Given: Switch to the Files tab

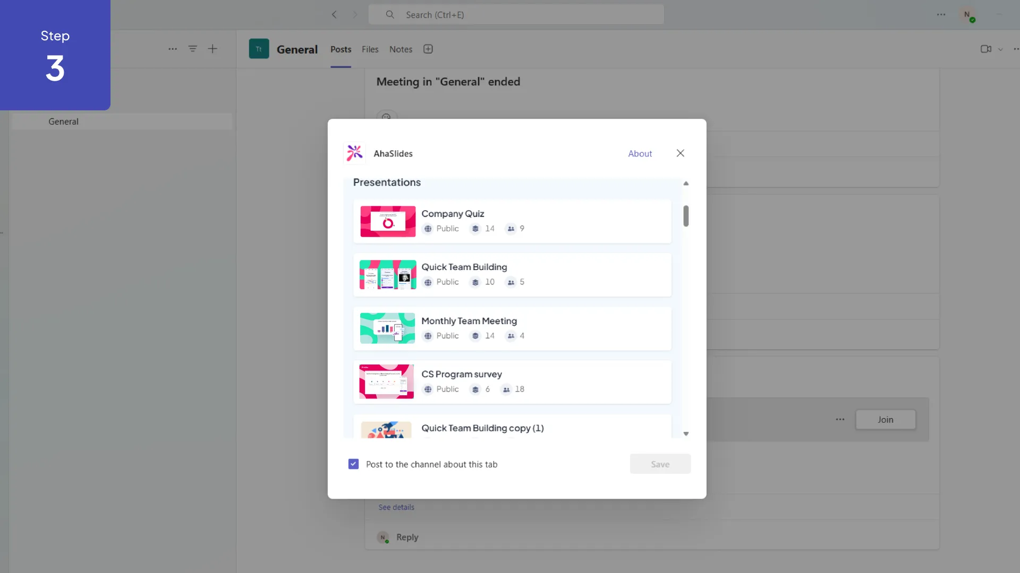Looking at the screenshot, I should pyautogui.click(x=370, y=49).
